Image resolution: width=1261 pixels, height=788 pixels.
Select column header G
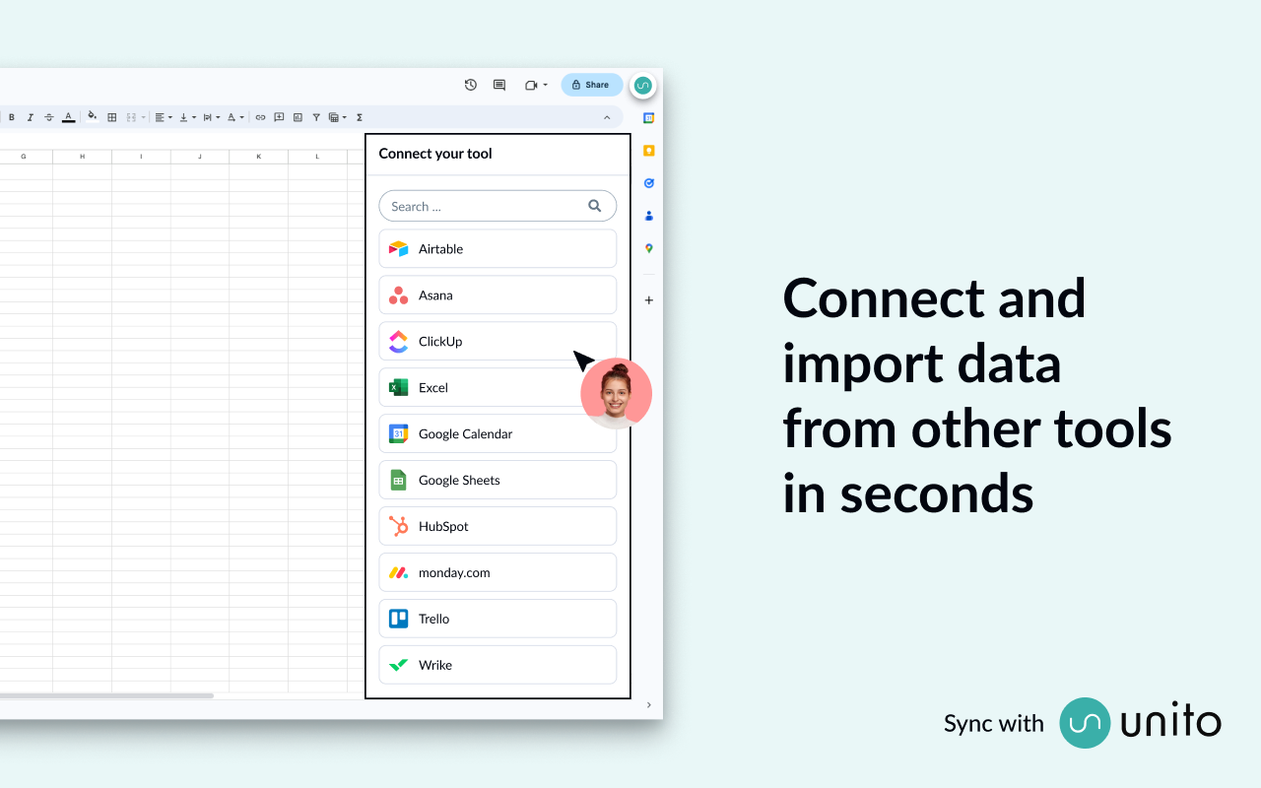point(24,157)
